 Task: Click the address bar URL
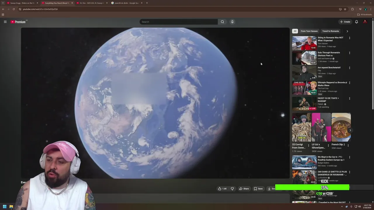40,9
